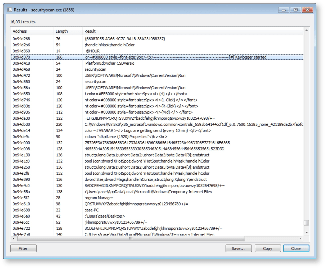Click the vertical scrollbar down arrow

click(x=307, y=233)
